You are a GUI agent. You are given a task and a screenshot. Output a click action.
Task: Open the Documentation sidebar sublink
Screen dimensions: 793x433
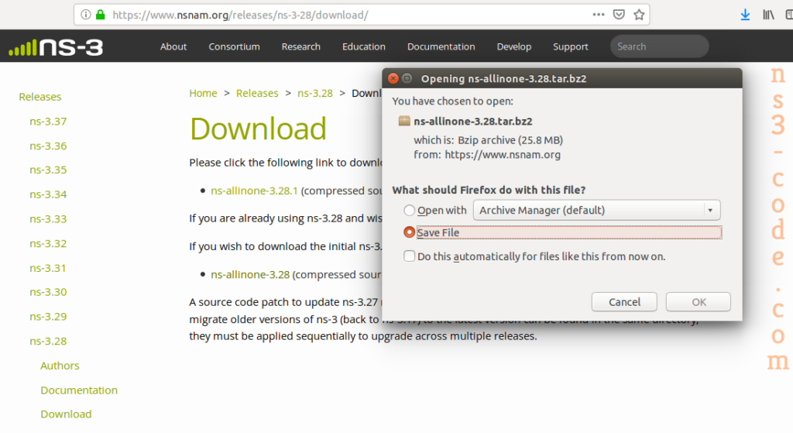[79, 390]
